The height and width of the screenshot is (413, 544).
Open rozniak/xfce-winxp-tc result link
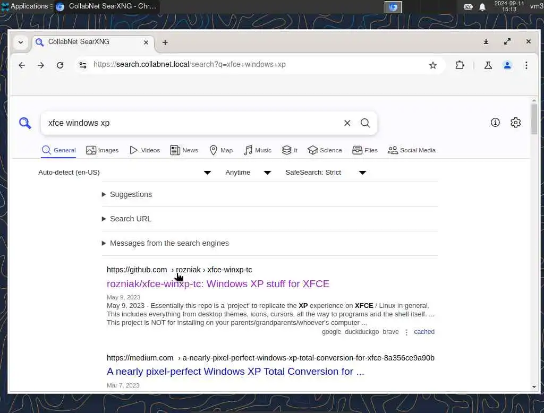click(x=218, y=283)
